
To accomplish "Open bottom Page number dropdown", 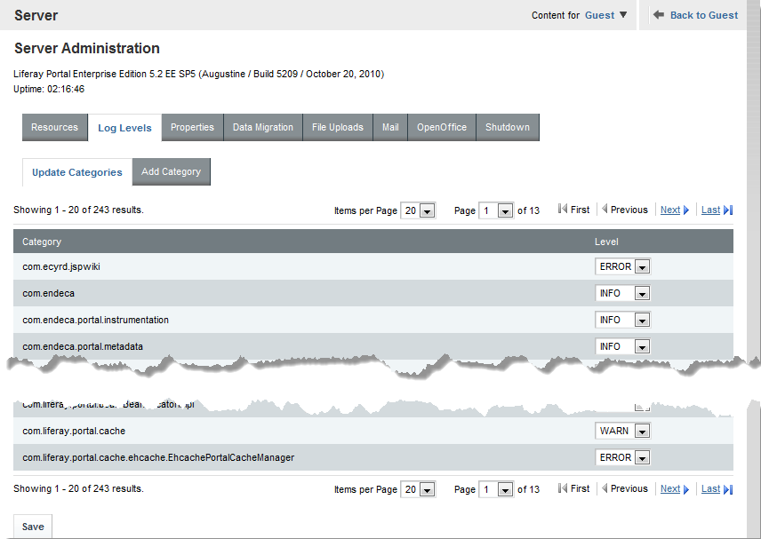I will 496,489.
